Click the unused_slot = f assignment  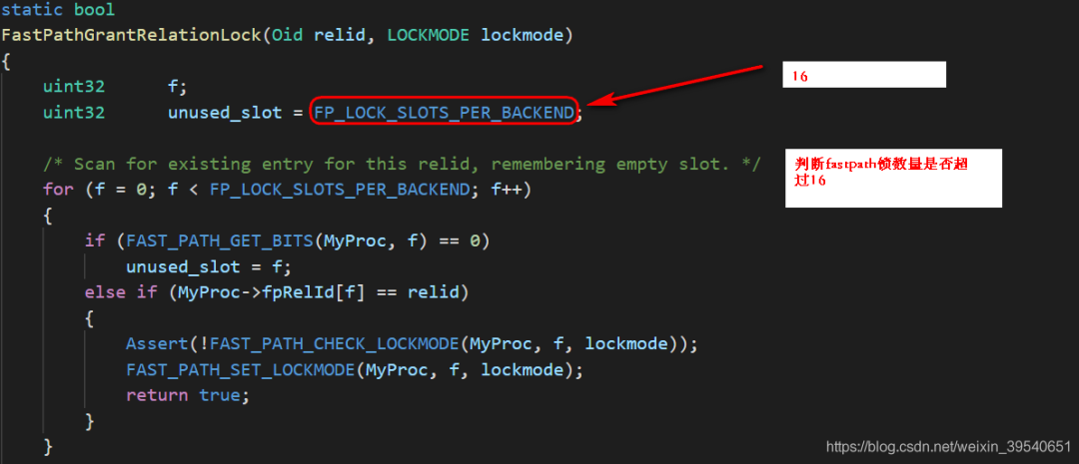pos(209,266)
